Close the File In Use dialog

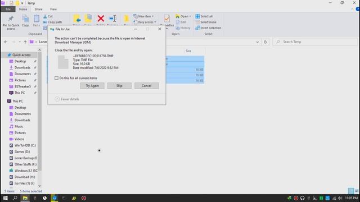pyautogui.click(x=160, y=29)
